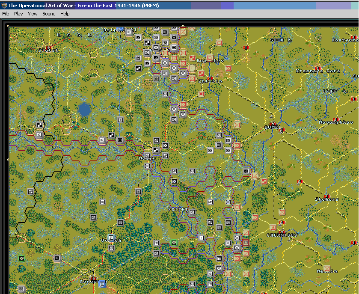
Task: Select the red checkered counter directly above Zhlobin label
Action: click(201, 74)
